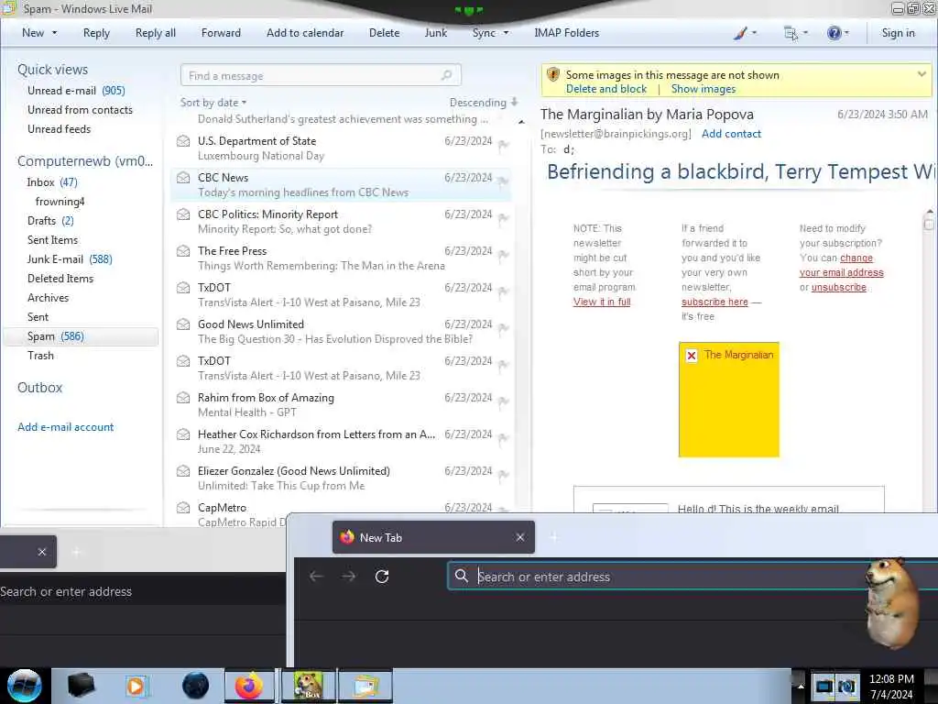
Task: Click Reply in the toolbar
Action: click(x=96, y=33)
